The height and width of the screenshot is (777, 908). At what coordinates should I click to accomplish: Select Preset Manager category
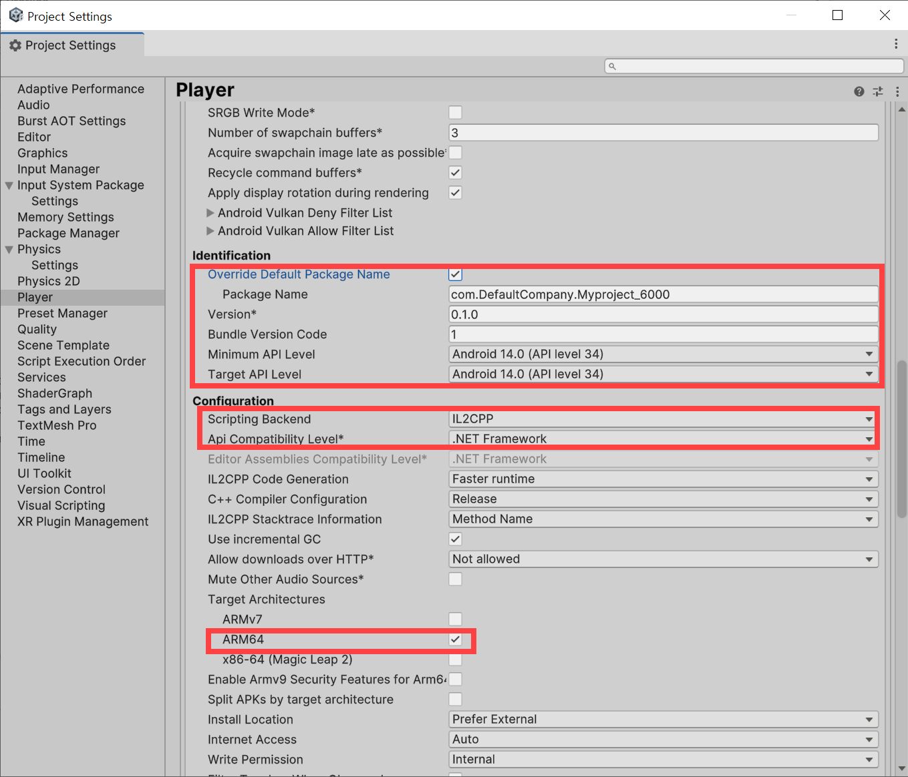click(62, 314)
